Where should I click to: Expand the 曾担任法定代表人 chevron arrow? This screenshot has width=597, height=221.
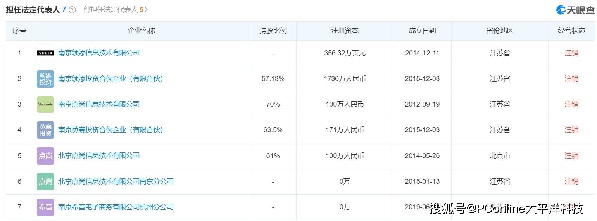coord(146,10)
